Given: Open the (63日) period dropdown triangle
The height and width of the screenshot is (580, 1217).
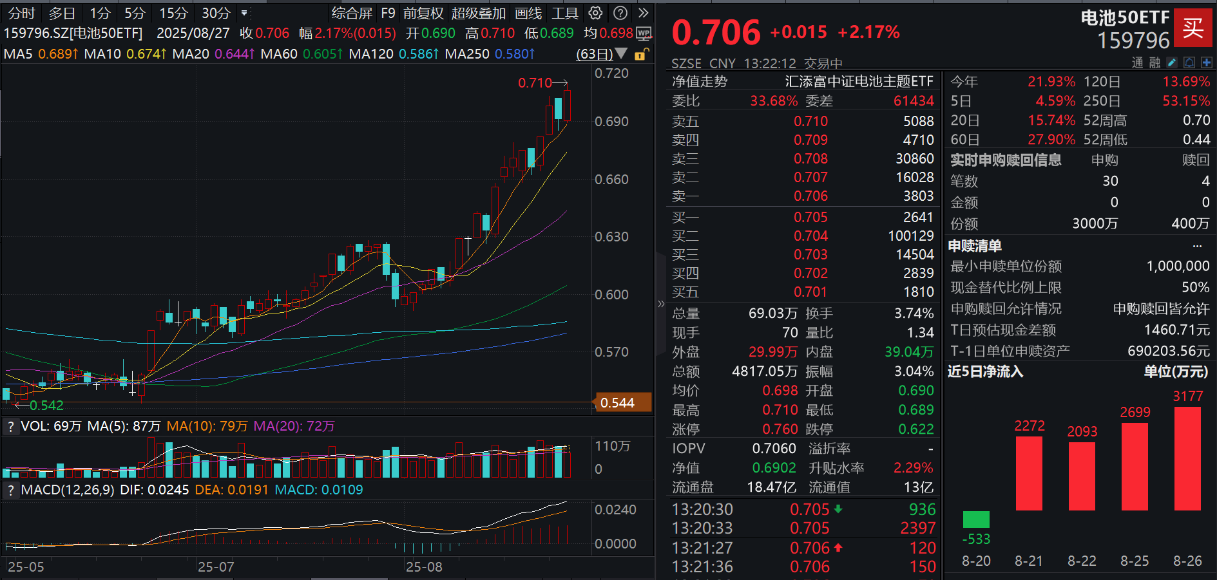Looking at the screenshot, I should click(620, 54).
